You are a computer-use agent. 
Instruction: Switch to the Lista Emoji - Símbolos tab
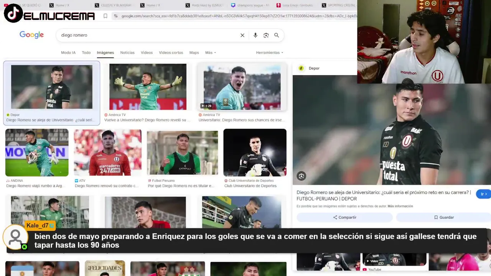(x=295, y=5)
